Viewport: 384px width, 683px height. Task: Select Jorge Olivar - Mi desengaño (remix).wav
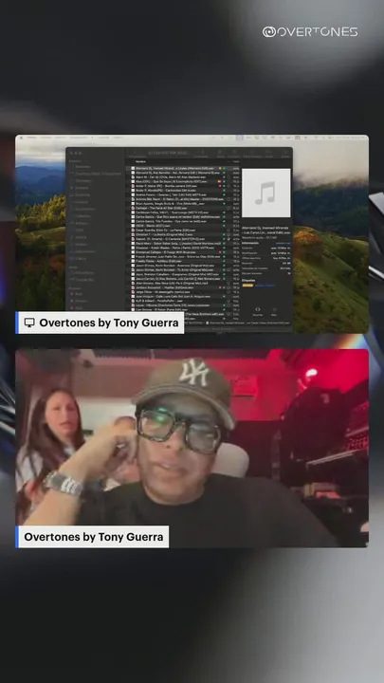coord(185,292)
